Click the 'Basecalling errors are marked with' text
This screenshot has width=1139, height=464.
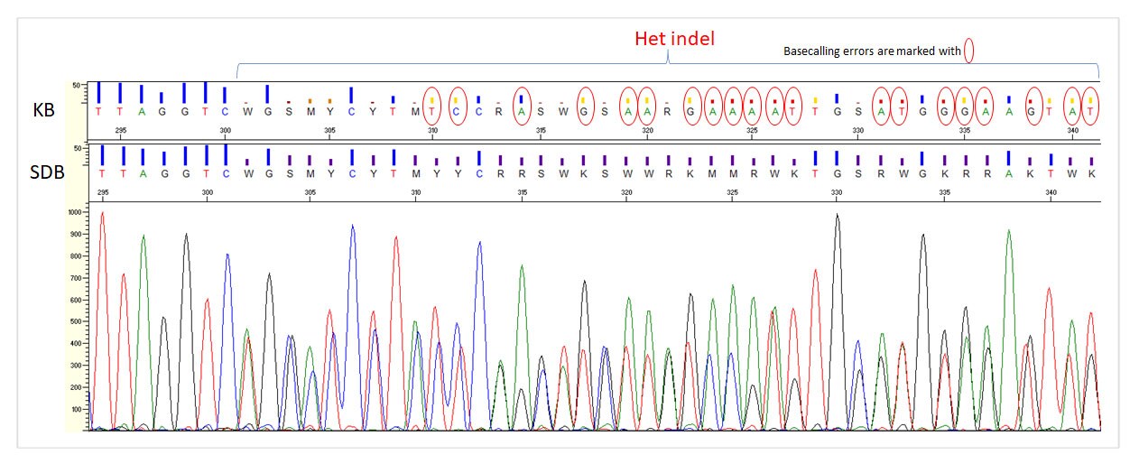click(x=872, y=52)
